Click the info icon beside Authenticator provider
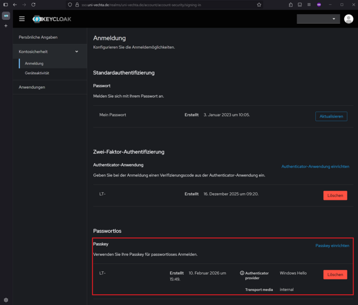The image size is (358, 305). pos(242,273)
